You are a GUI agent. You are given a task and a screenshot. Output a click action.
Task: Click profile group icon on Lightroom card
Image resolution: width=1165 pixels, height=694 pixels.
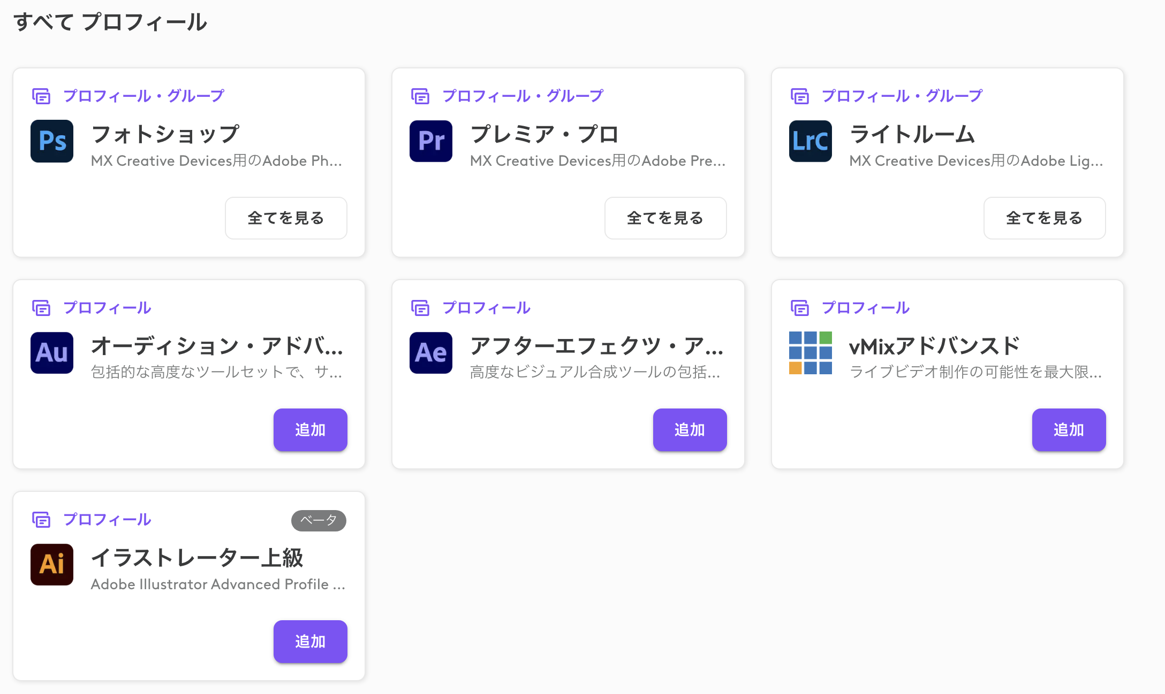tap(800, 96)
